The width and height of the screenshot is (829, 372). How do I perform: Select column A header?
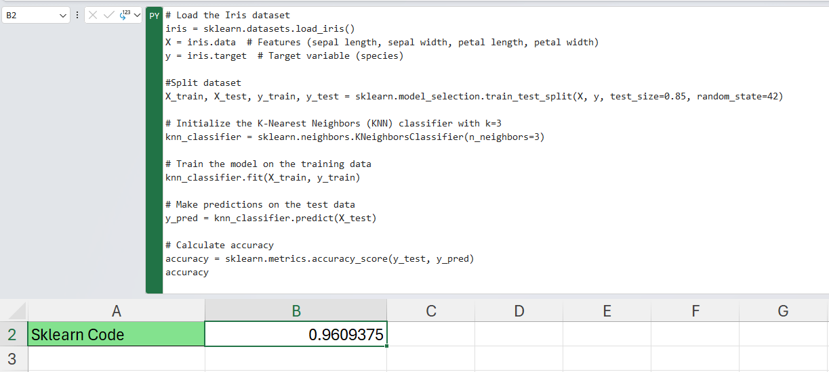(116, 311)
